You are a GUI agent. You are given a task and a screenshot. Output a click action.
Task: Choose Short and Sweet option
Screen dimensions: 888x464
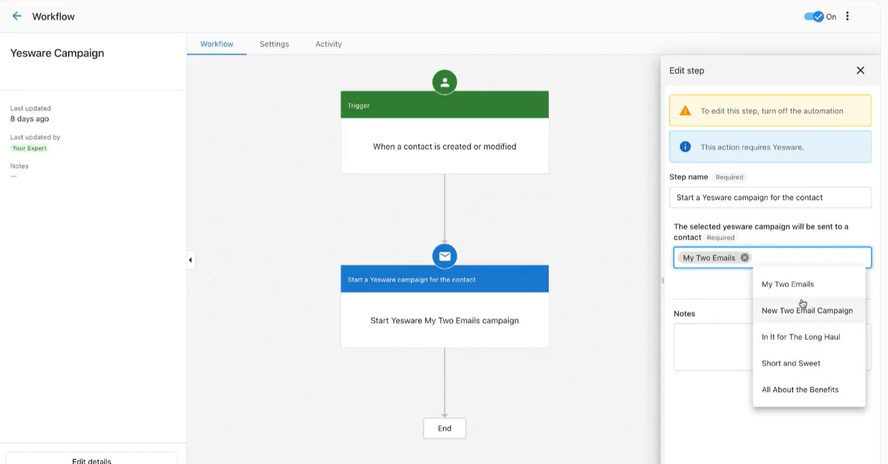click(809, 363)
